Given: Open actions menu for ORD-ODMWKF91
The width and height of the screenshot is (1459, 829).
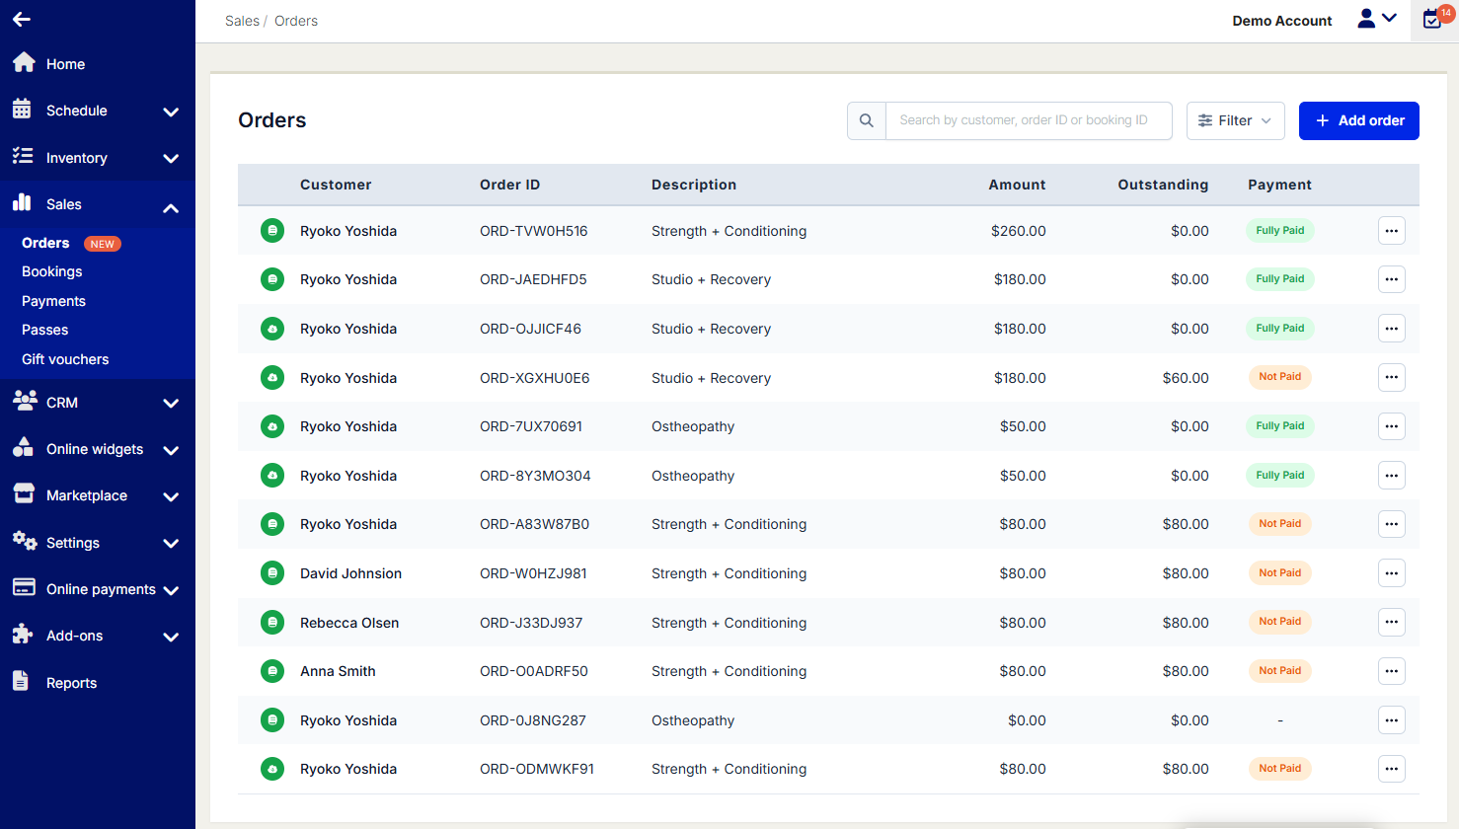Looking at the screenshot, I should (x=1392, y=769).
